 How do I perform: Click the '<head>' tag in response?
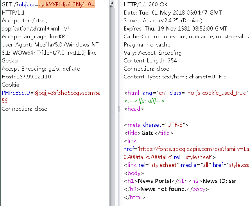(x=134, y=109)
